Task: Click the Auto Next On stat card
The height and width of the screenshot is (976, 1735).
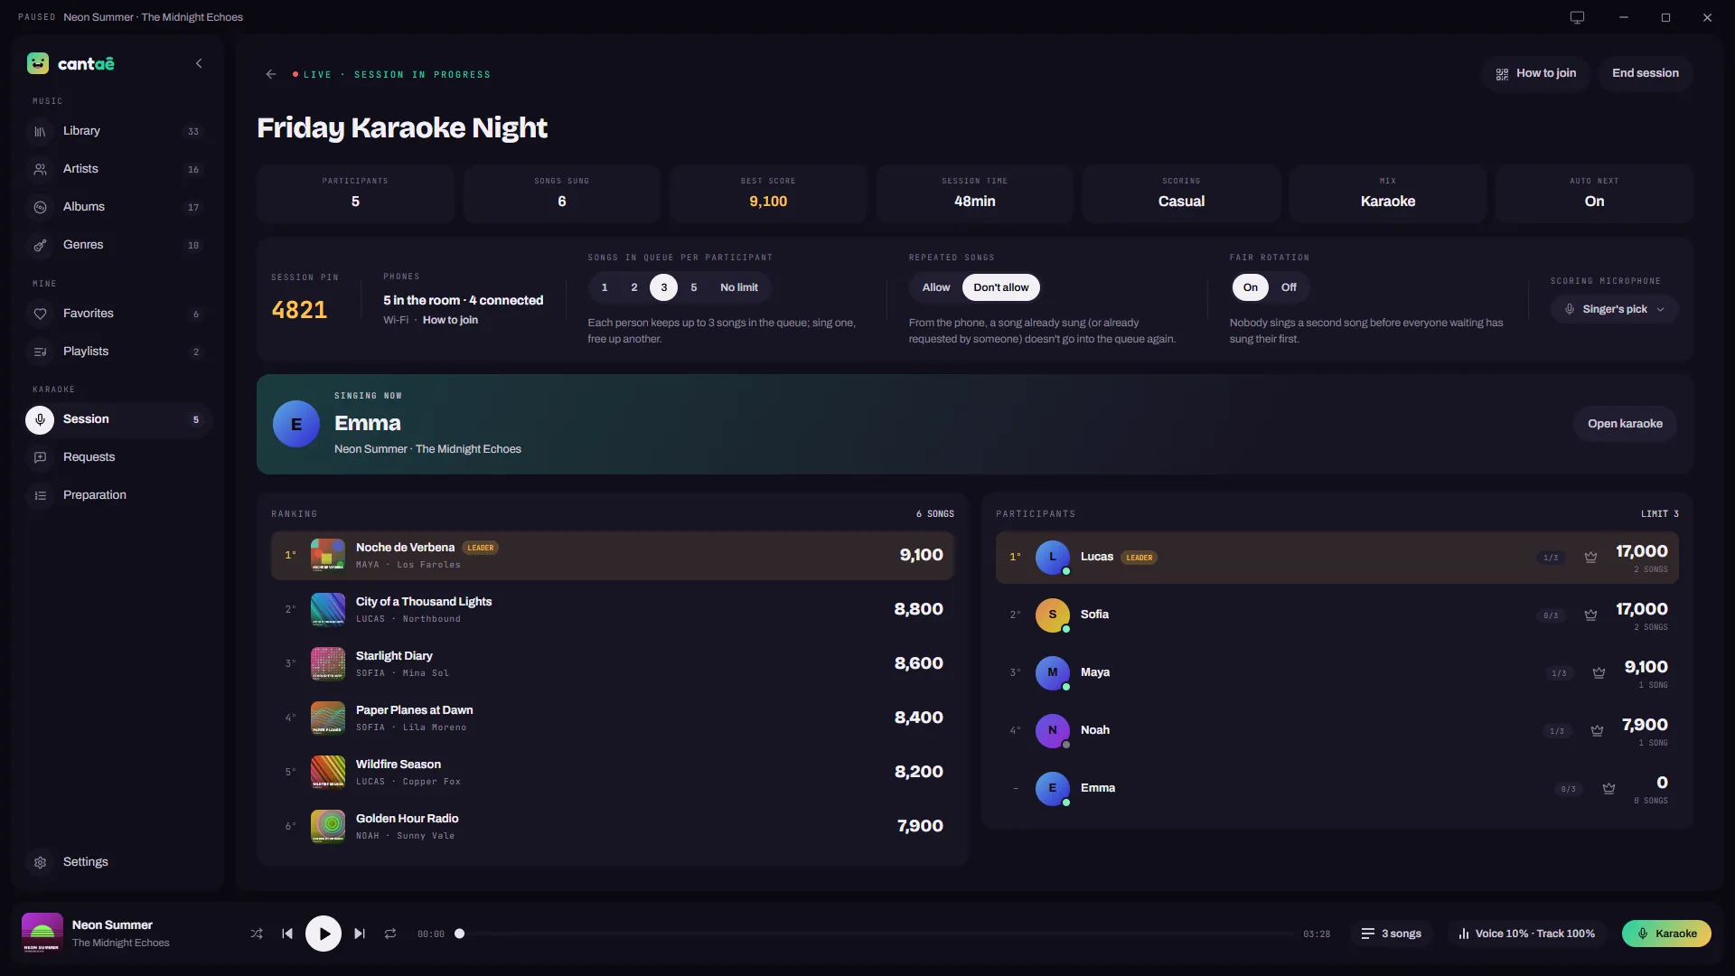Action: tap(1594, 193)
